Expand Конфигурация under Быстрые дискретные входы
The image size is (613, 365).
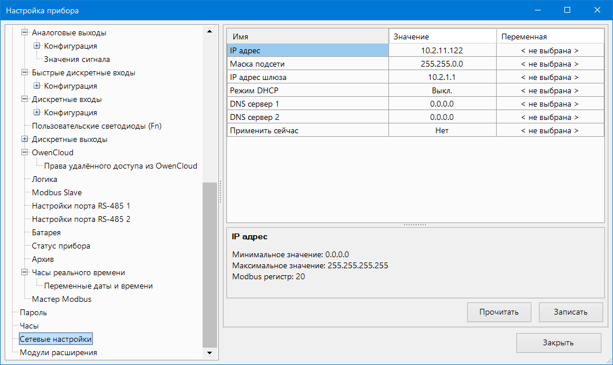tap(37, 86)
